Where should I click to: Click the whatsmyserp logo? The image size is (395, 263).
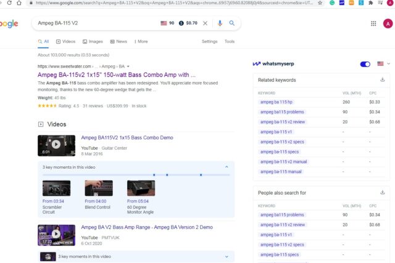(273, 63)
